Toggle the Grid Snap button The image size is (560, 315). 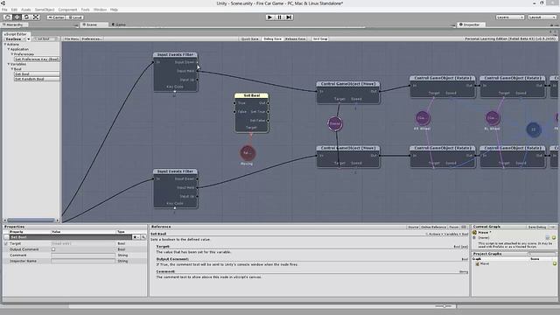click(x=320, y=38)
